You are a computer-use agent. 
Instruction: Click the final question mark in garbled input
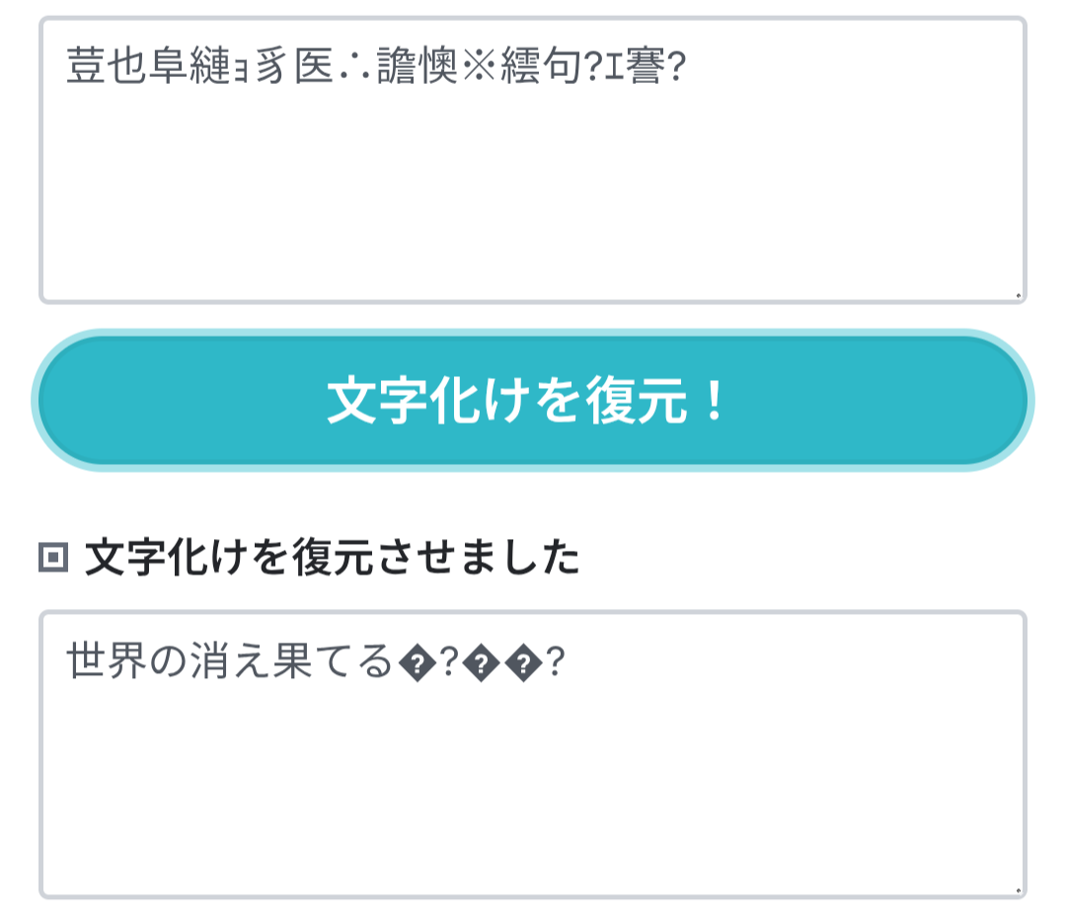click(x=676, y=68)
